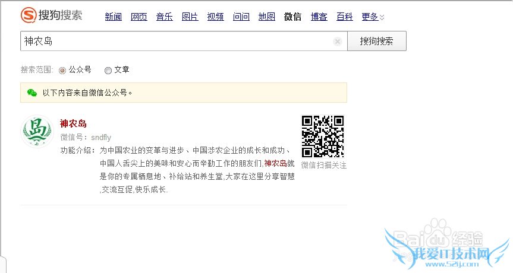
Task: Click the red 神农岛 keyword in the description
Action: point(275,163)
